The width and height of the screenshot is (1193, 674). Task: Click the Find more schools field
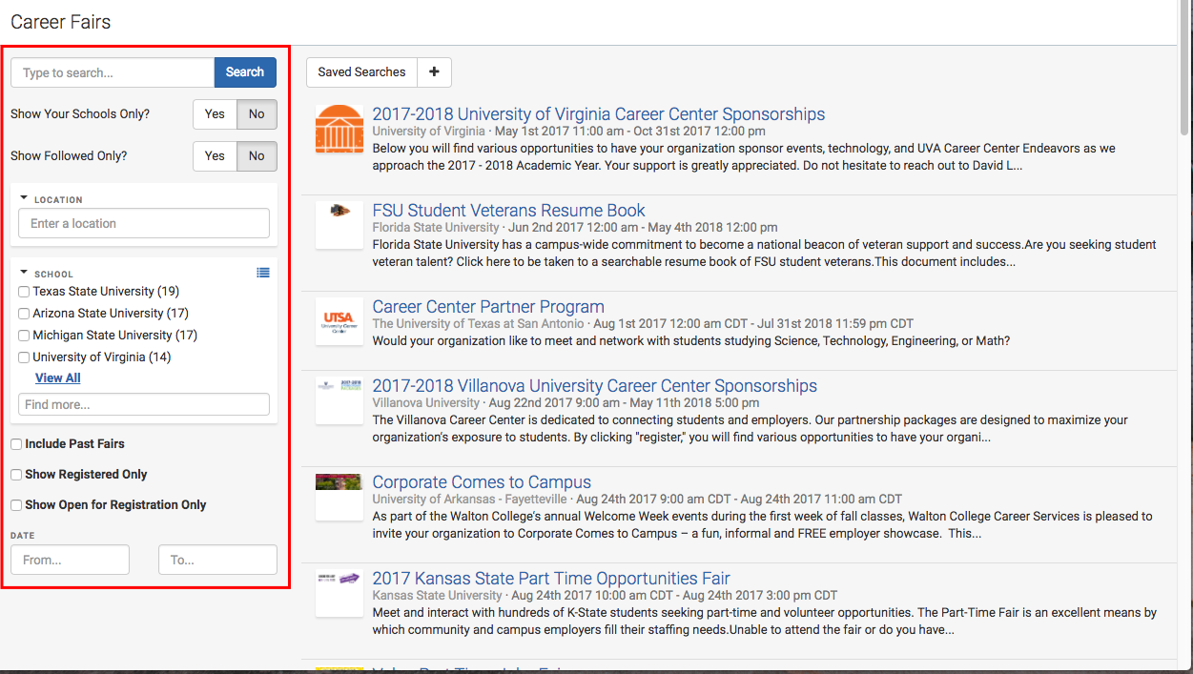144,404
